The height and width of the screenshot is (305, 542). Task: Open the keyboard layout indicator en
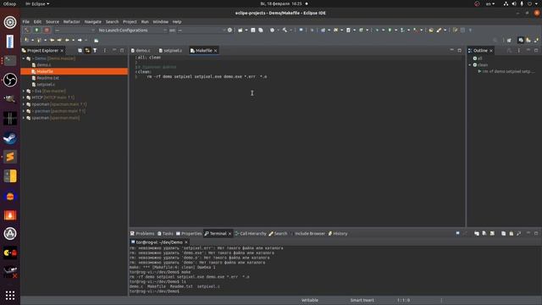490,3
